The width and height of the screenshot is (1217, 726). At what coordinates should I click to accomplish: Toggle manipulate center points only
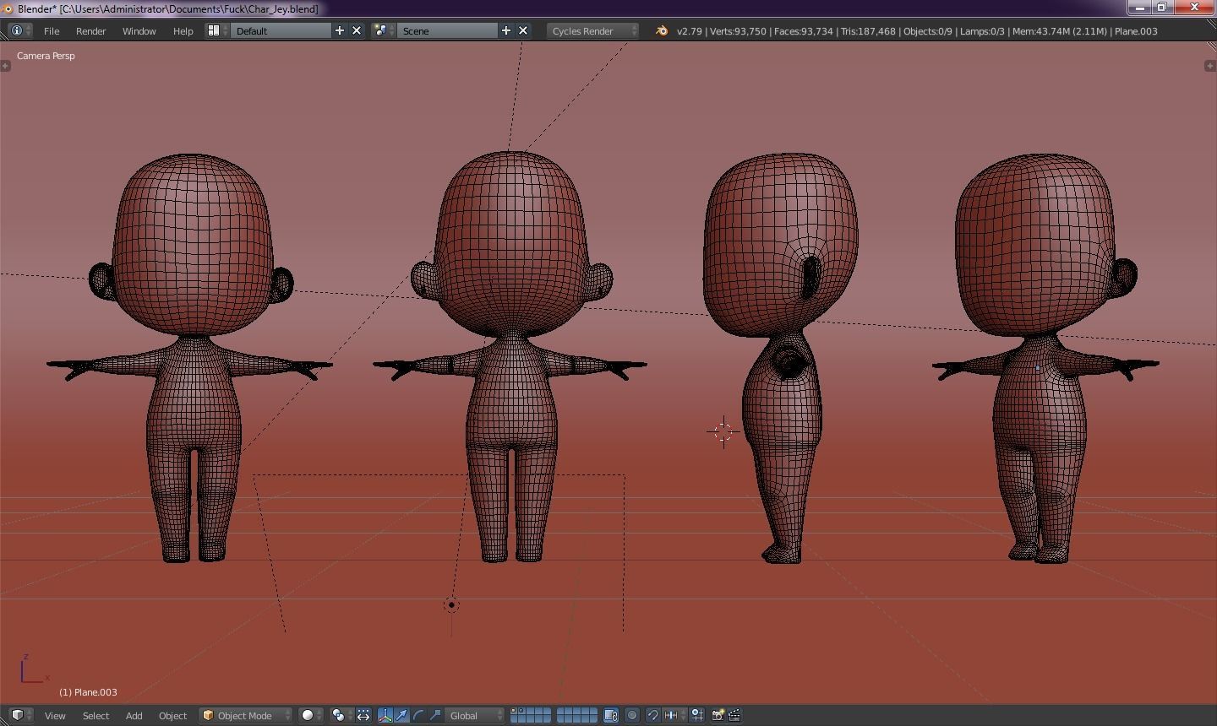point(363,715)
